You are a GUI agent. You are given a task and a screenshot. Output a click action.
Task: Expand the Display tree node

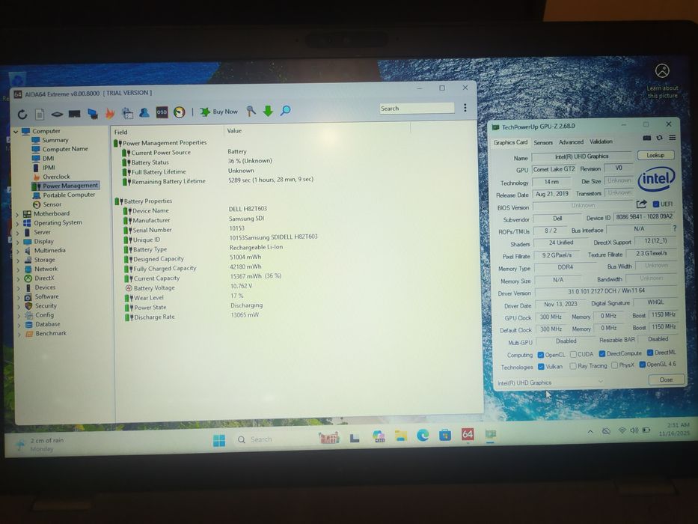[x=18, y=242]
